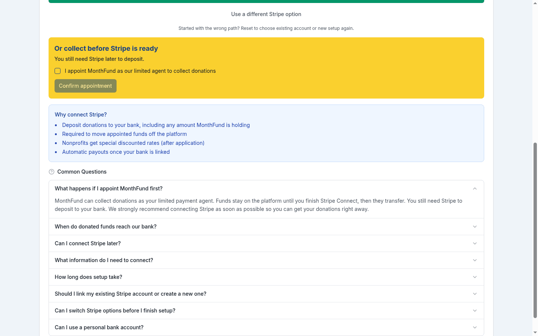Expand 'Can I switch Stripe options' chevron
538x336 pixels.
coord(475,311)
